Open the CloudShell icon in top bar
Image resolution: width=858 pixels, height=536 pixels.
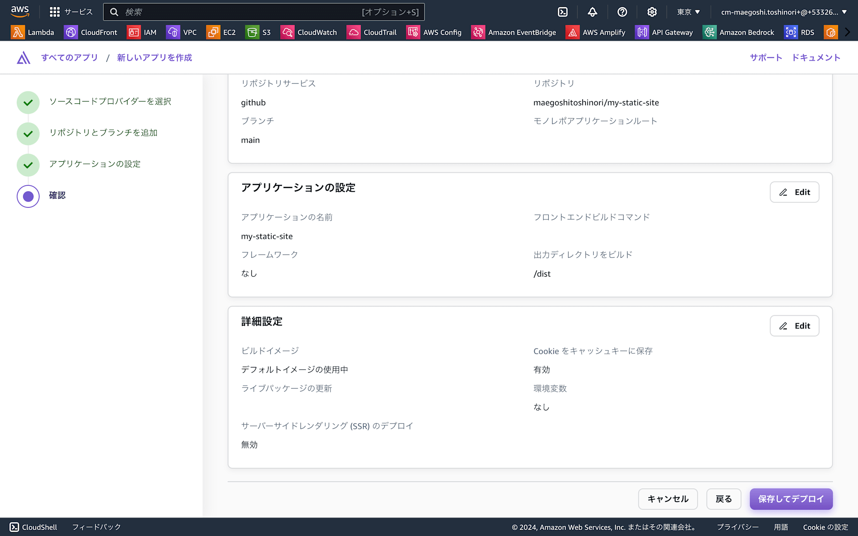(x=562, y=12)
